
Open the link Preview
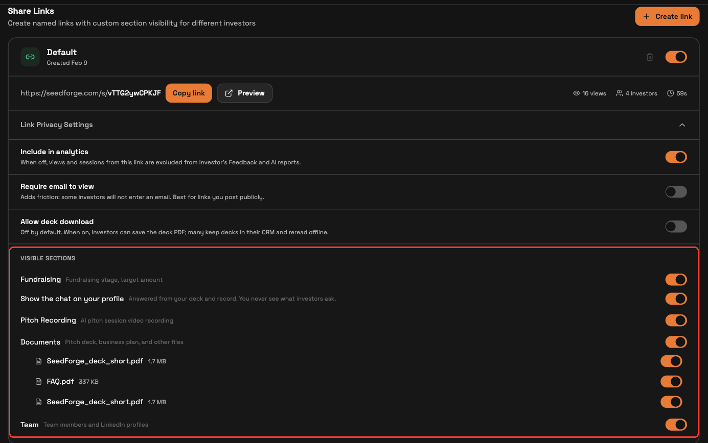(244, 93)
